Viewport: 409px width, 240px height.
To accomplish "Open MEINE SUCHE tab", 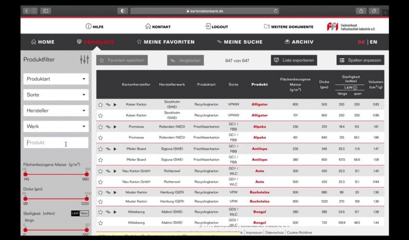I will coord(240,42).
